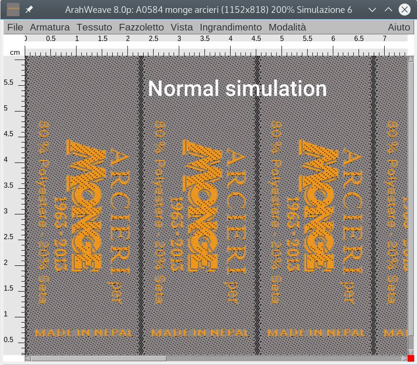Click the red square in bottom corner
The width and height of the screenshot is (417, 365).
click(x=411, y=358)
